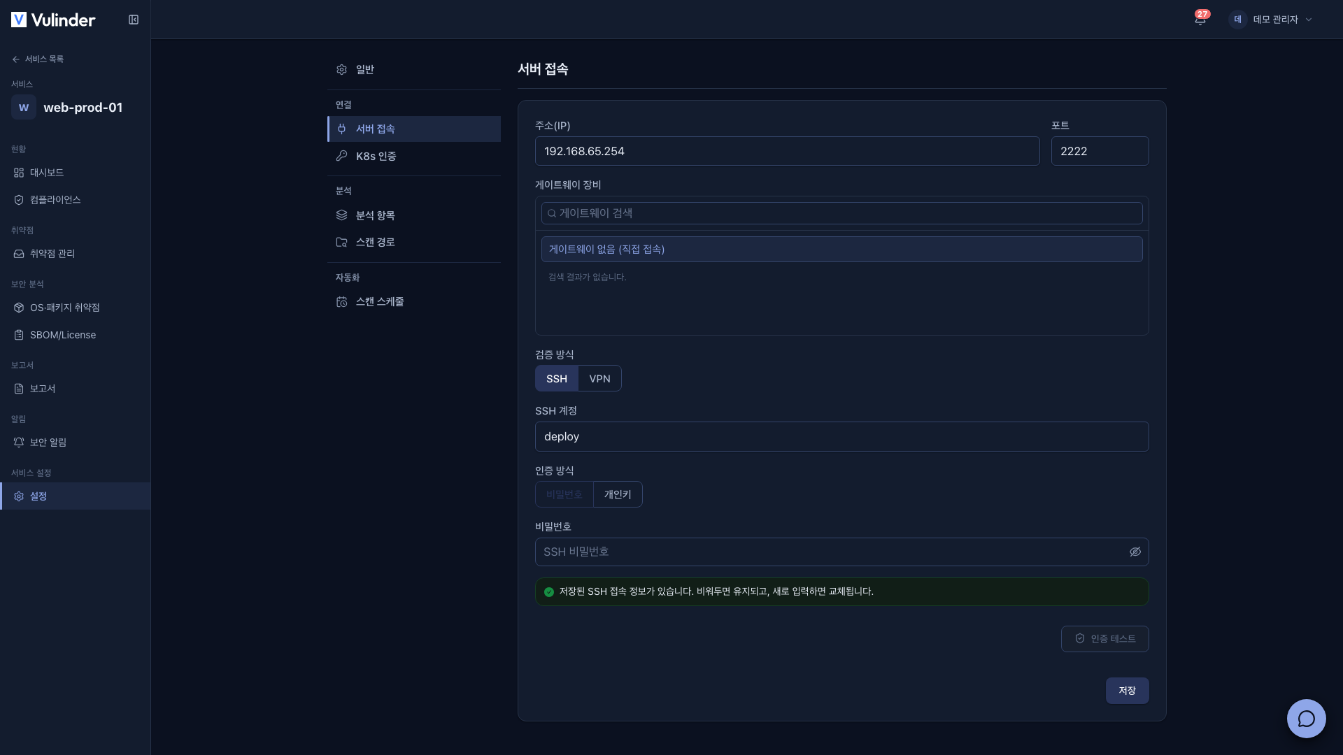This screenshot has width=1343, height=755.
Task: Click the 게이트웨이 검색 search box
Action: (841, 213)
